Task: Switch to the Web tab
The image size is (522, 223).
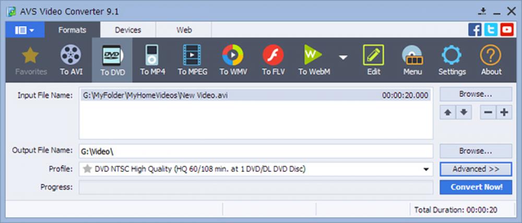Action: [x=184, y=30]
